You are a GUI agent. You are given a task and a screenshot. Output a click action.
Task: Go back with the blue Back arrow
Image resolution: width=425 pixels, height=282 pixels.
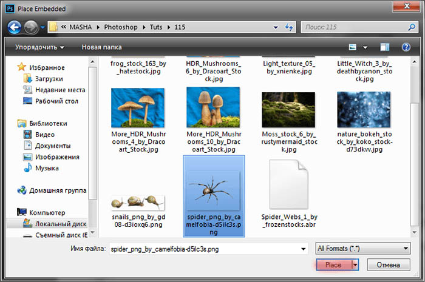coord(15,27)
